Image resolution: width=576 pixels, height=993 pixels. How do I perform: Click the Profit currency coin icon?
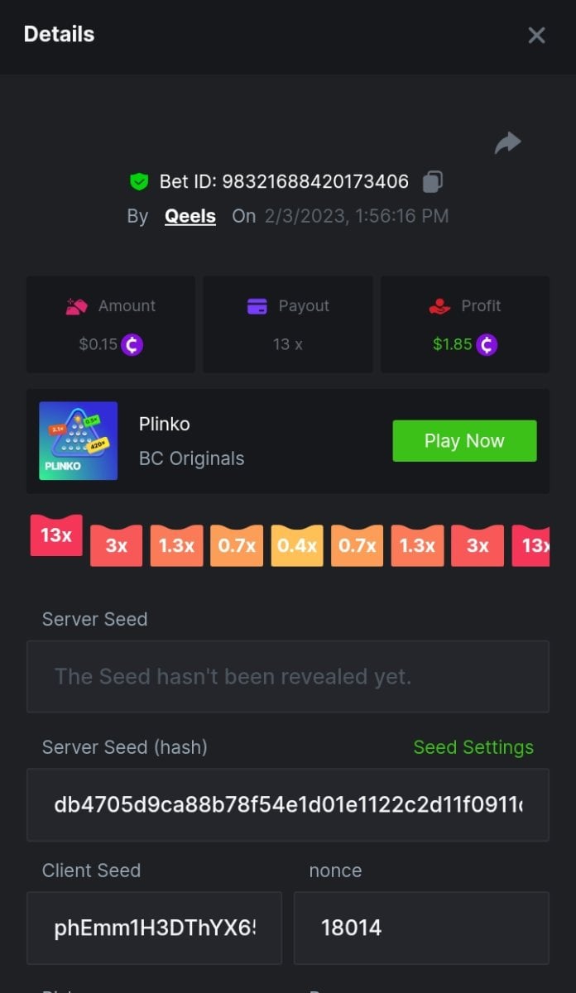click(x=487, y=344)
